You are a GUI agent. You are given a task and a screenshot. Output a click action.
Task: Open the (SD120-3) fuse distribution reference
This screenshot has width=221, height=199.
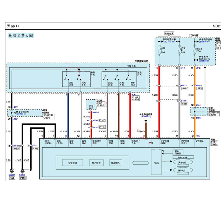(x=204, y=61)
